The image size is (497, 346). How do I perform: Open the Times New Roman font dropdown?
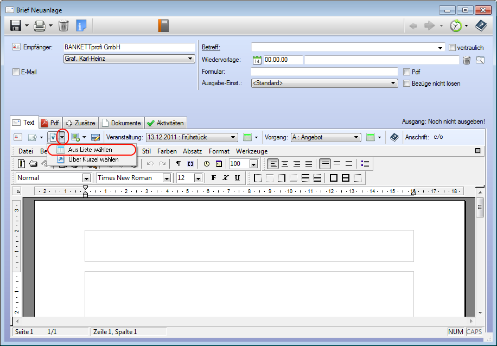167,178
